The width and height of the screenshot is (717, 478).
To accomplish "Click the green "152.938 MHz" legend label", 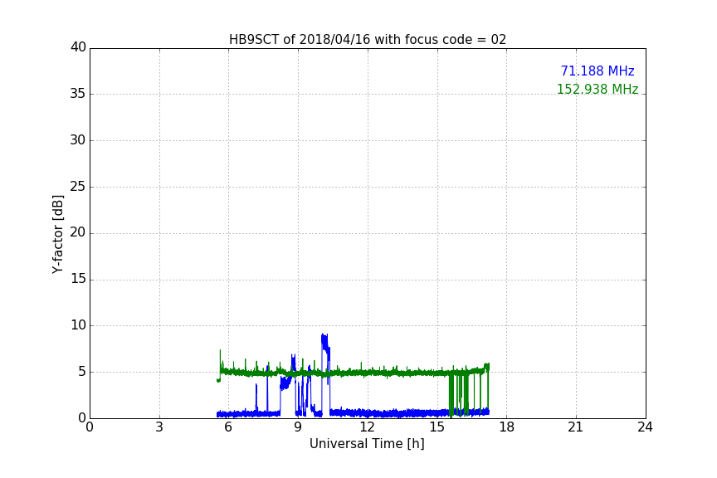I will click(597, 89).
